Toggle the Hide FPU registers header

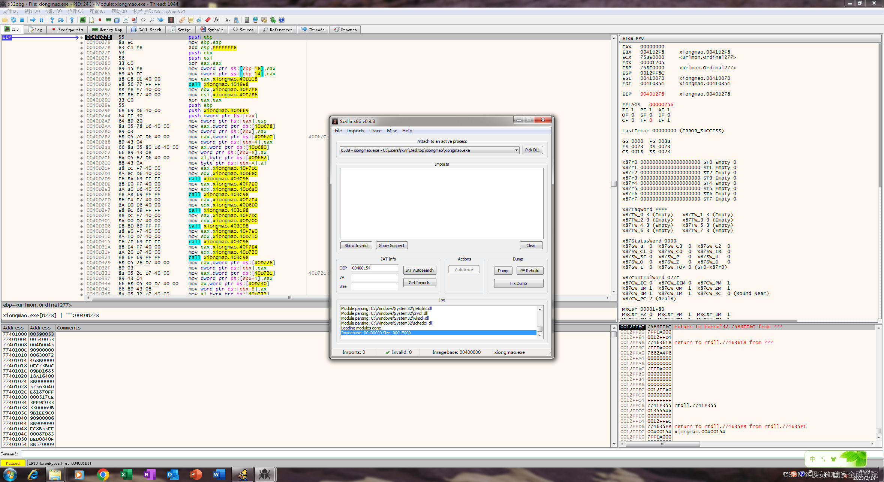[x=633, y=38]
